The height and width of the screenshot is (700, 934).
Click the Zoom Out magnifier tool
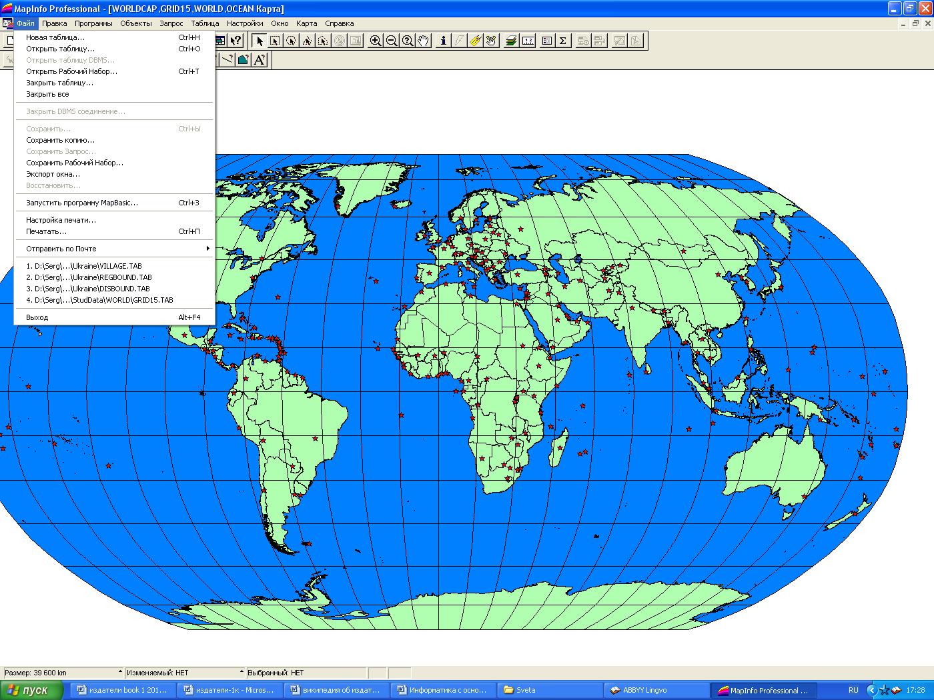(x=392, y=41)
